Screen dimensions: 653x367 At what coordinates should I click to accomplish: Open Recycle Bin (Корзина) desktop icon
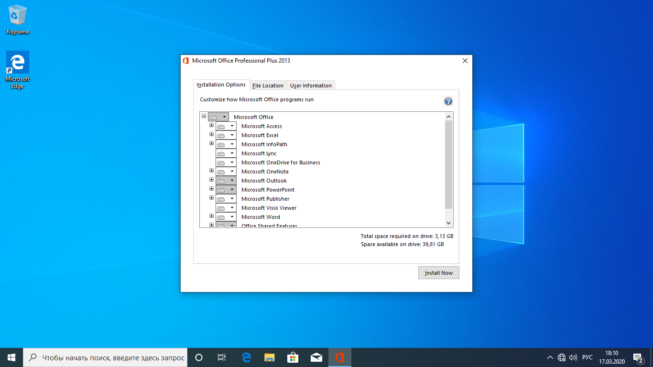click(x=18, y=20)
